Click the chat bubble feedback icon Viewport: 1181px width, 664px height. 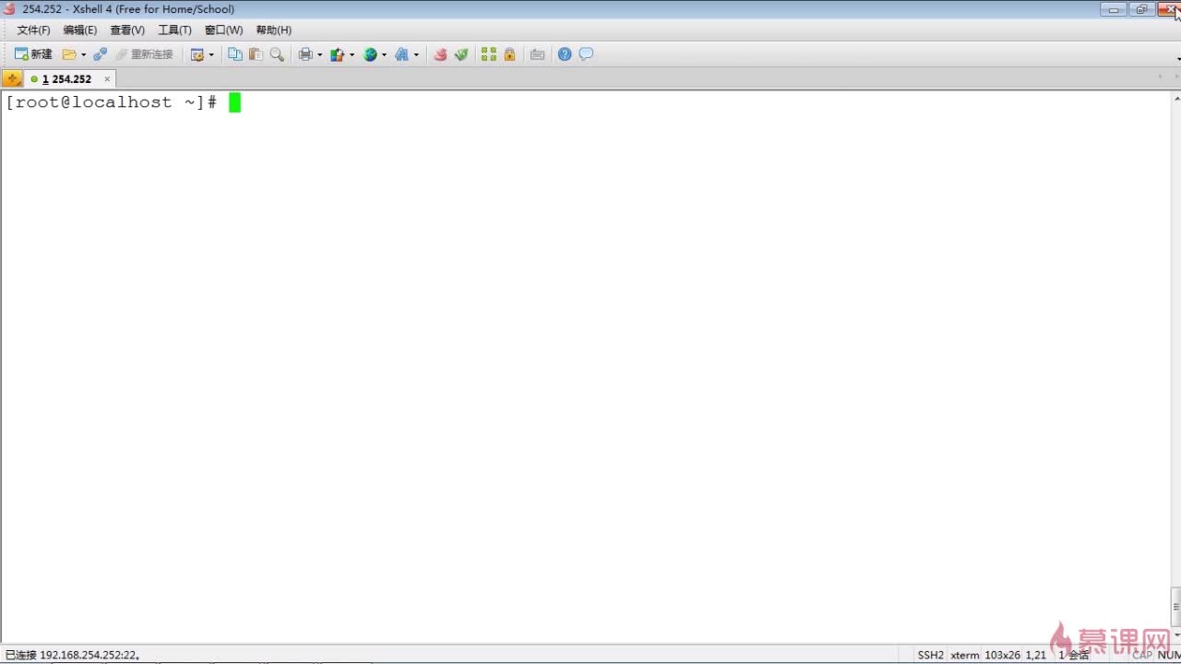[x=586, y=54]
